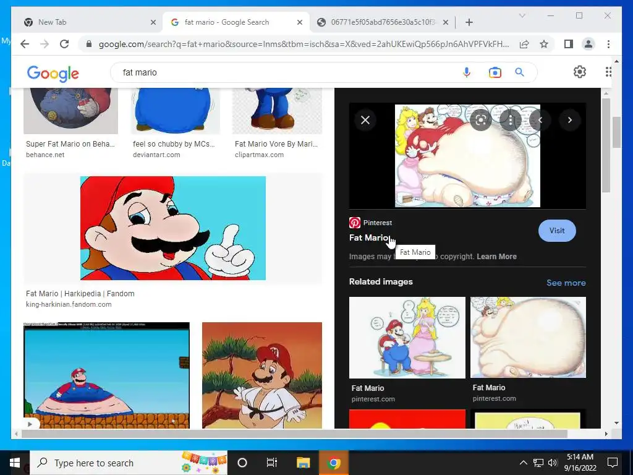Click See more related images

566,283
